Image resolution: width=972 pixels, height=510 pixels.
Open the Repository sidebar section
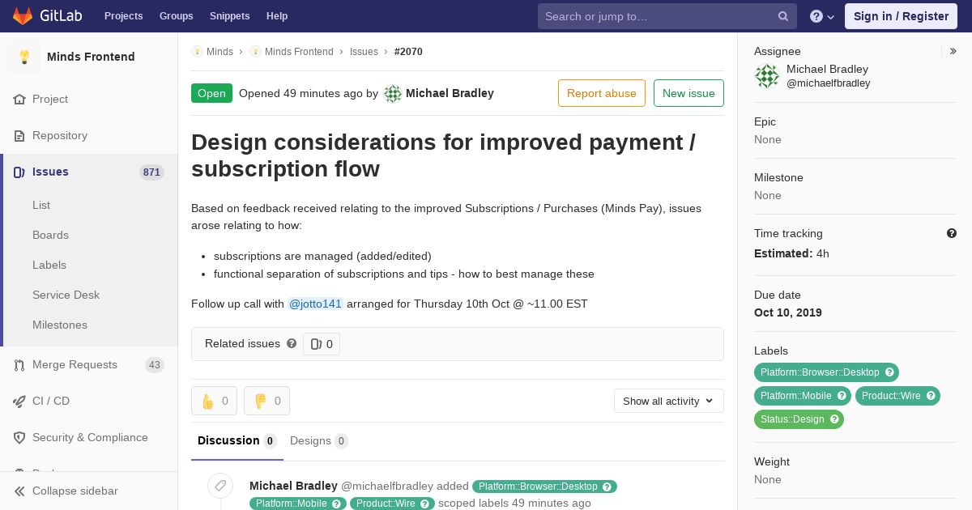pyautogui.click(x=89, y=135)
